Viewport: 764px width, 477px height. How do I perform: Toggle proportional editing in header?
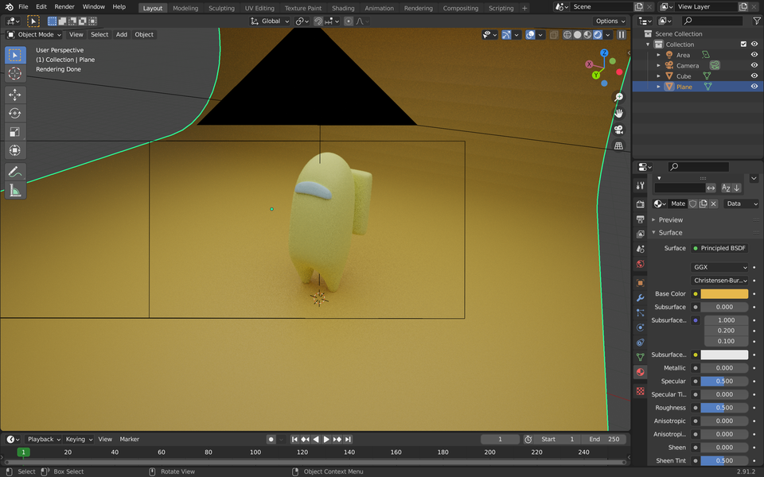click(x=349, y=21)
